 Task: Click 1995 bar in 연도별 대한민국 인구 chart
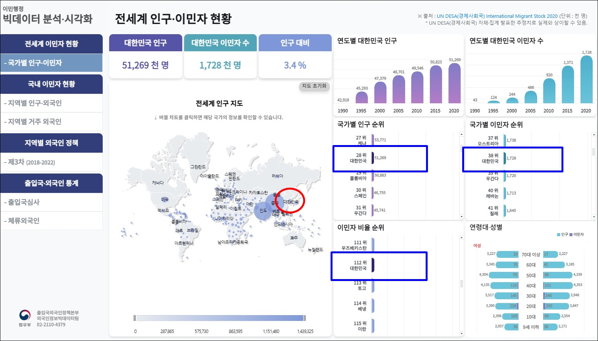(362, 98)
